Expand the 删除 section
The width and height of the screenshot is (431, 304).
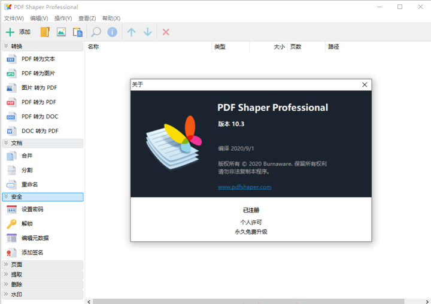point(43,284)
